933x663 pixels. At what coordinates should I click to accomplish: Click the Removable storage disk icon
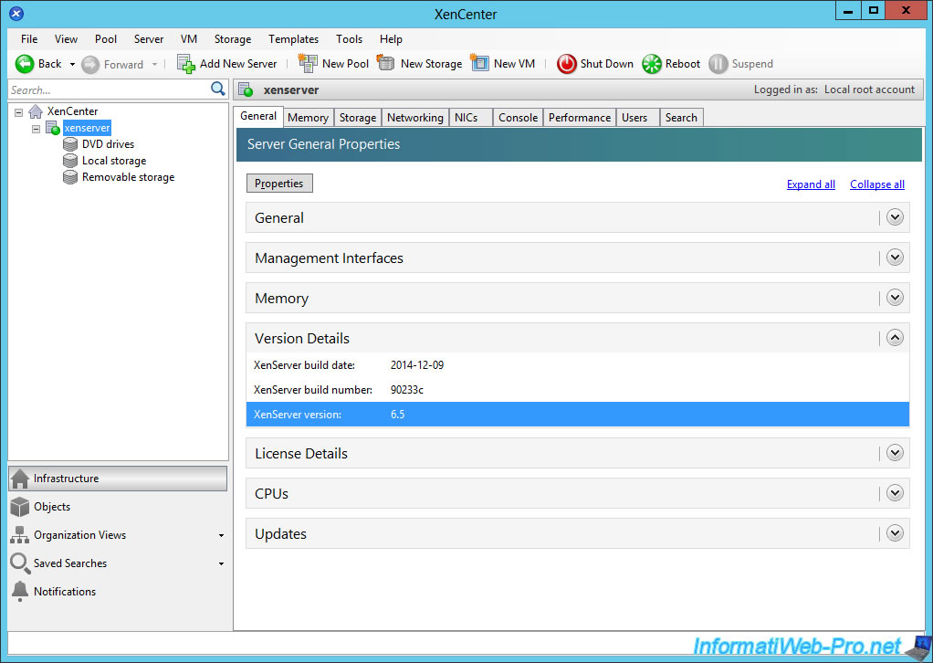(x=70, y=177)
